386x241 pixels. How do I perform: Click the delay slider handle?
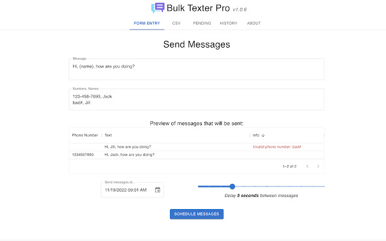click(232, 186)
